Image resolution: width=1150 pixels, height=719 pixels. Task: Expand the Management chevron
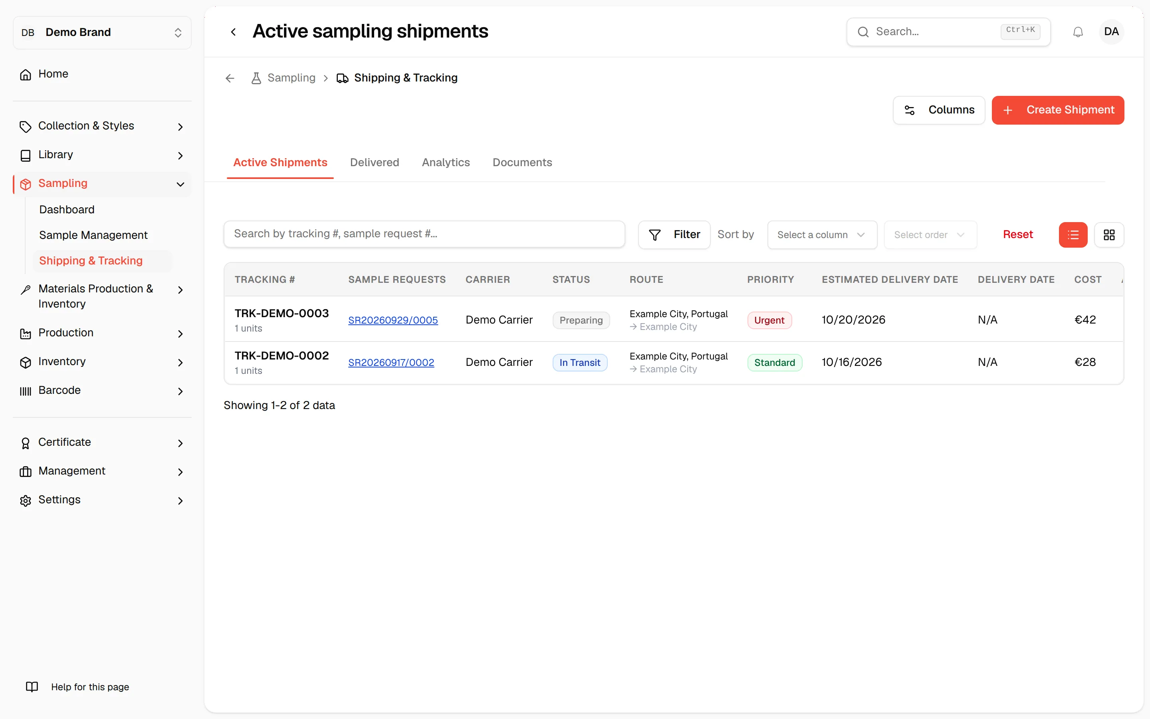180,472
